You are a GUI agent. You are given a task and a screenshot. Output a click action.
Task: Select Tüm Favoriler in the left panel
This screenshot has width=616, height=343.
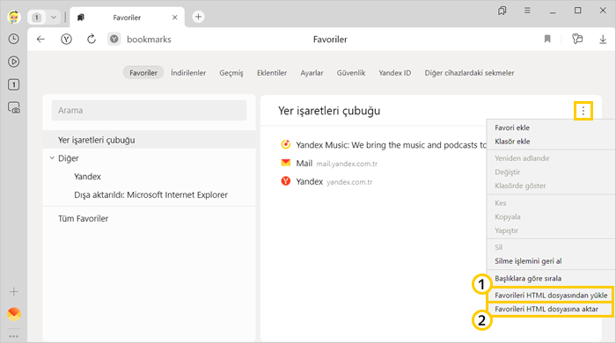[84, 219]
